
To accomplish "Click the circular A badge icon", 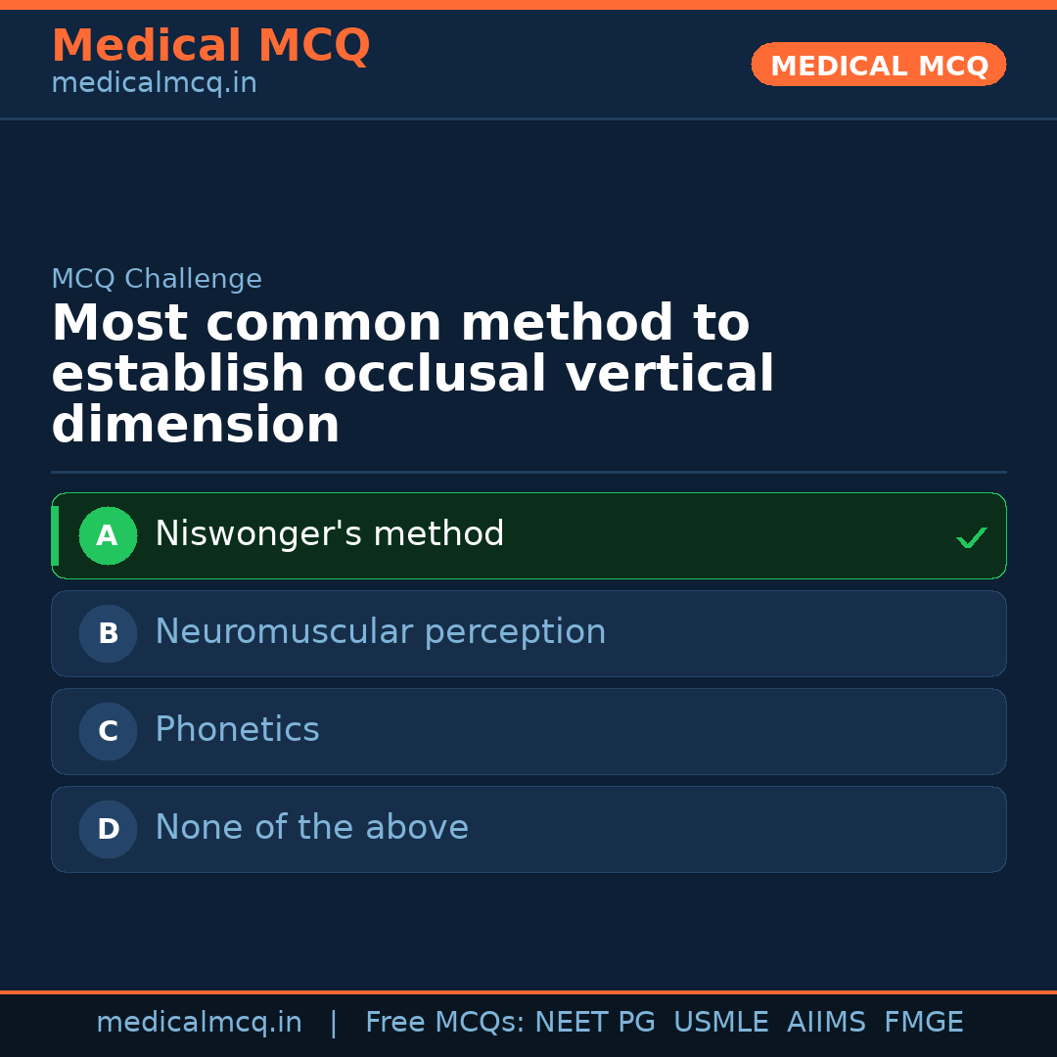I will (108, 535).
